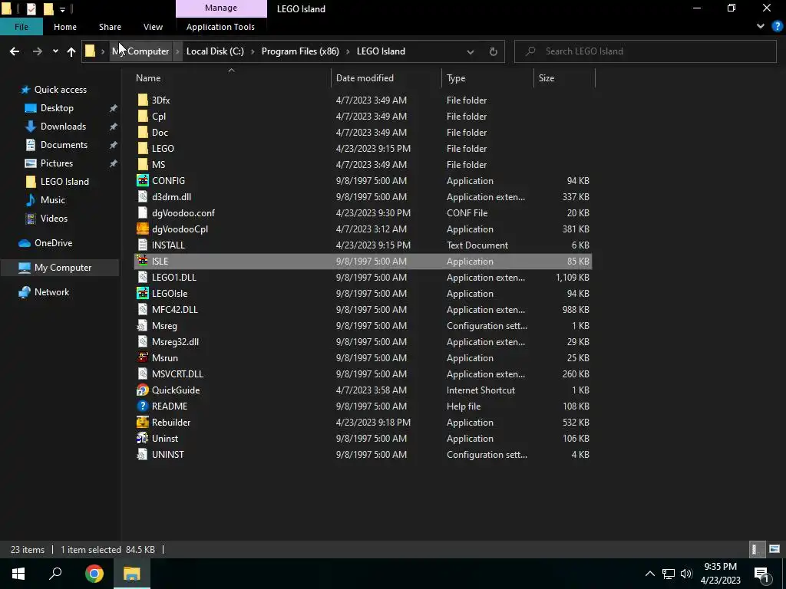Open Quick Access Toolbar customize dropdown
This screenshot has width=786, height=589.
63,9
